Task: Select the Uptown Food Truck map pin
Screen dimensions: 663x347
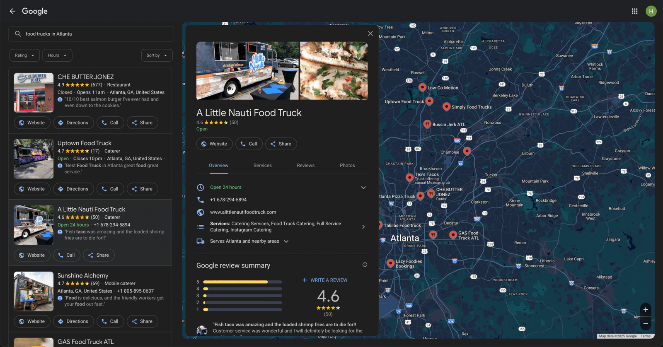Action: coord(430,101)
